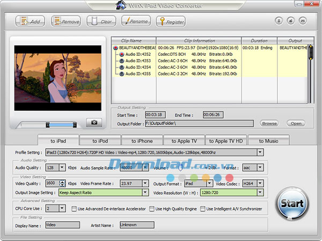Enable Use Advanced De-interlace Accelerator
The width and height of the screenshot is (322, 241).
coord(74,209)
